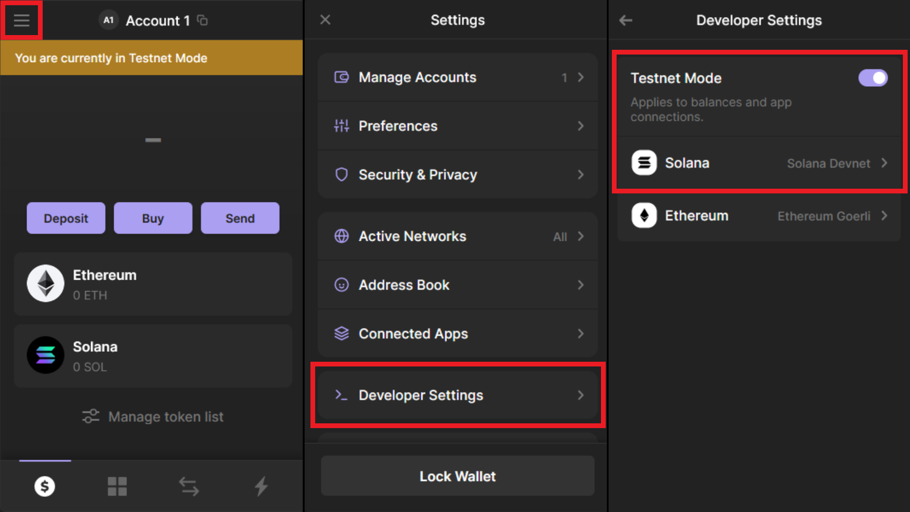The height and width of the screenshot is (512, 910).
Task: Toggle Testnet Mode switch off
Action: (873, 78)
